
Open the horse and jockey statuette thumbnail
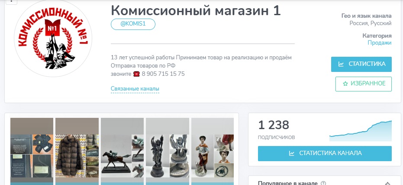(x=123, y=151)
